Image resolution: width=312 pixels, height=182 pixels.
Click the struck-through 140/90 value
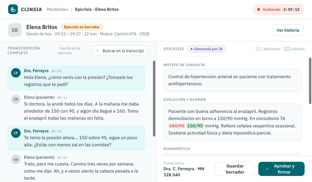pyautogui.click(x=177, y=126)
